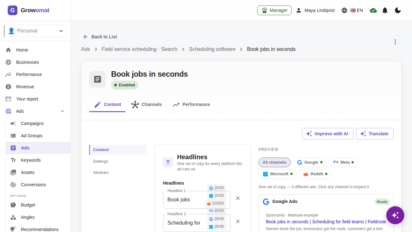Screen dimensions: 412x232
Task: Click the Manager role badge
Action: [x=274, y=10]
